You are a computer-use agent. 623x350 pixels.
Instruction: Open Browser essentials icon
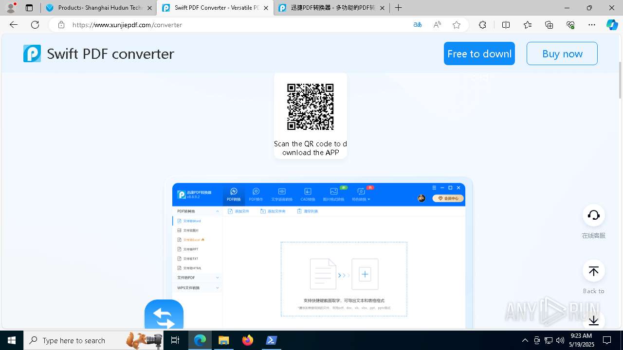click(x=570, y=25)
